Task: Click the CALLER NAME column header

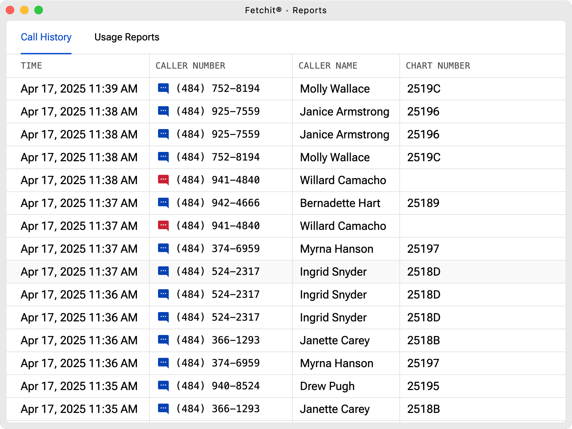Action: (x=327, y=66)
